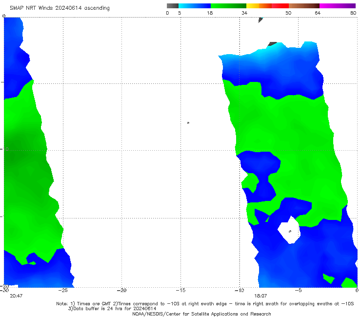
Task: Select the green 18–34 color bar segment
Action: pyautogui.click(x=228, y=6)
